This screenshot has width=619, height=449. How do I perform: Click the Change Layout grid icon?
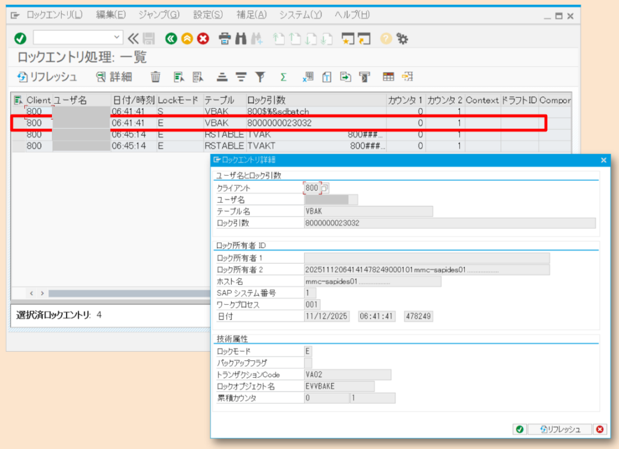[x=389, y=77]
